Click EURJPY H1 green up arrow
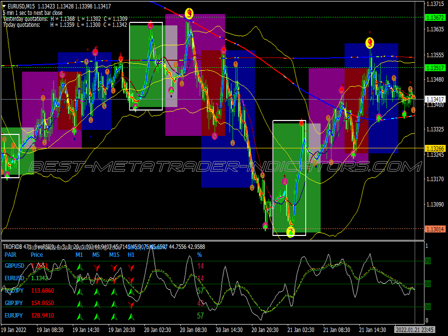The width and height of the screenshot is (448, 336). (x=131, y=317)
